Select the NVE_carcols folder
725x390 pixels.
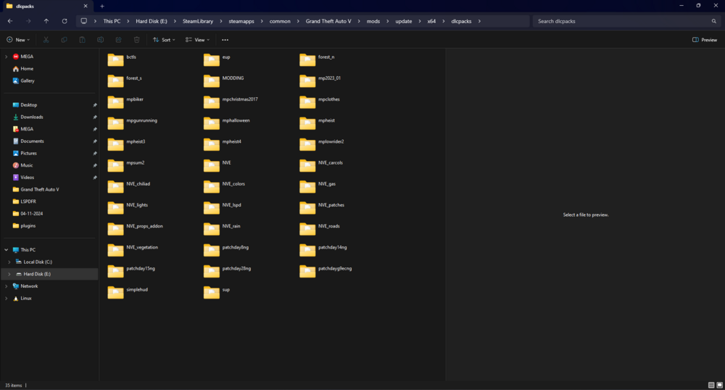[321, 165]
